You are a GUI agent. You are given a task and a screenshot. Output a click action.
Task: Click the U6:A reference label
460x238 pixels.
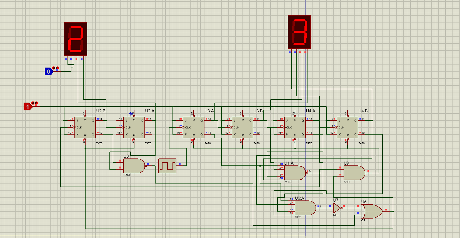coord(299,198)
